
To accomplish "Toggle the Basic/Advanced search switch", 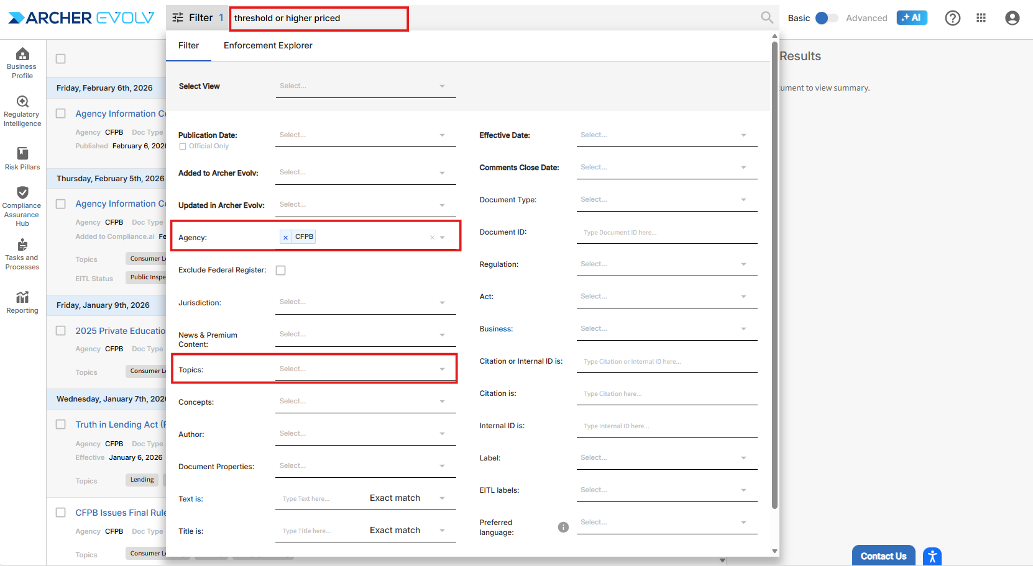I will [x=826, y=18].
